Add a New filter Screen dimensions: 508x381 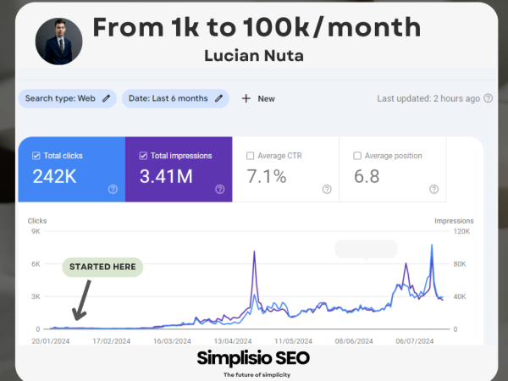coord(258,98)
